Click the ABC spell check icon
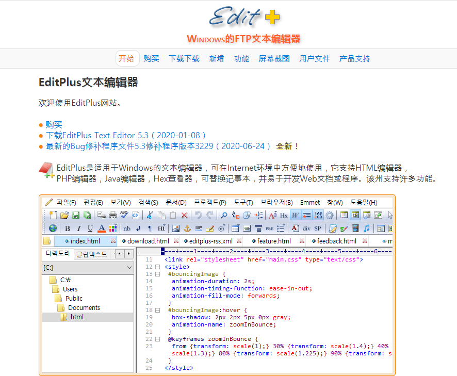 [124, 215]
